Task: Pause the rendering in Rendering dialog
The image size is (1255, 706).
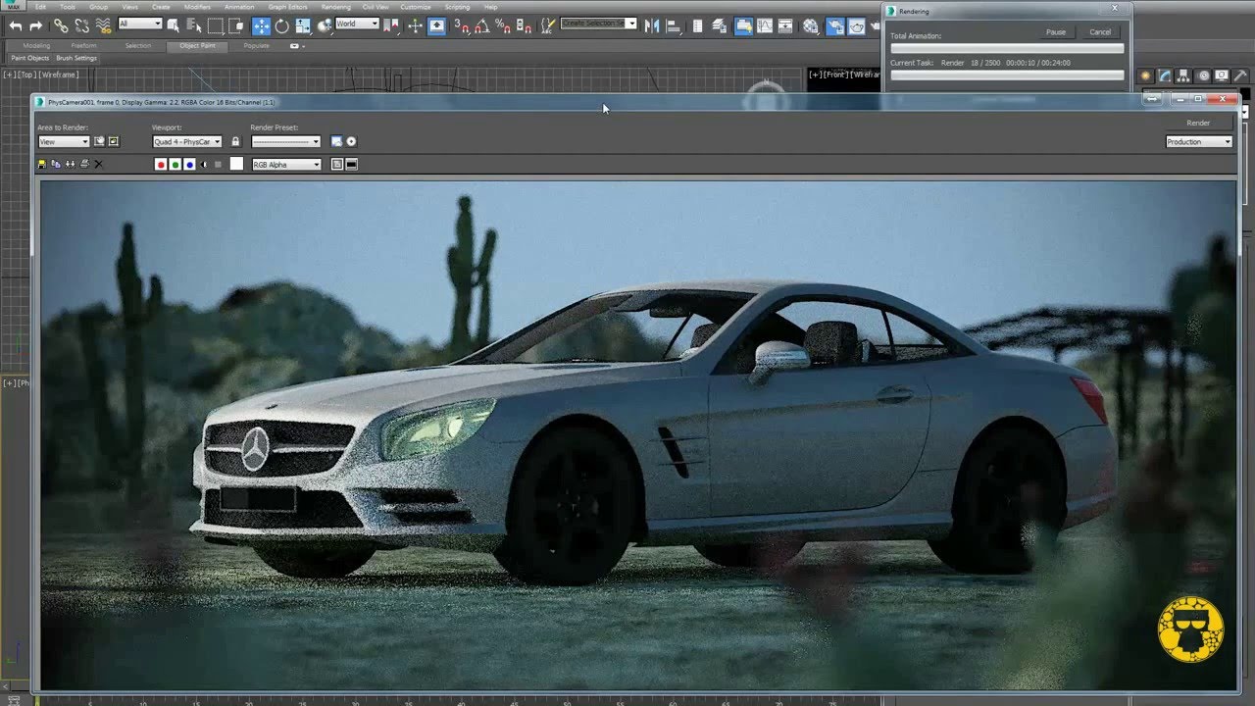Action: 1056,32
